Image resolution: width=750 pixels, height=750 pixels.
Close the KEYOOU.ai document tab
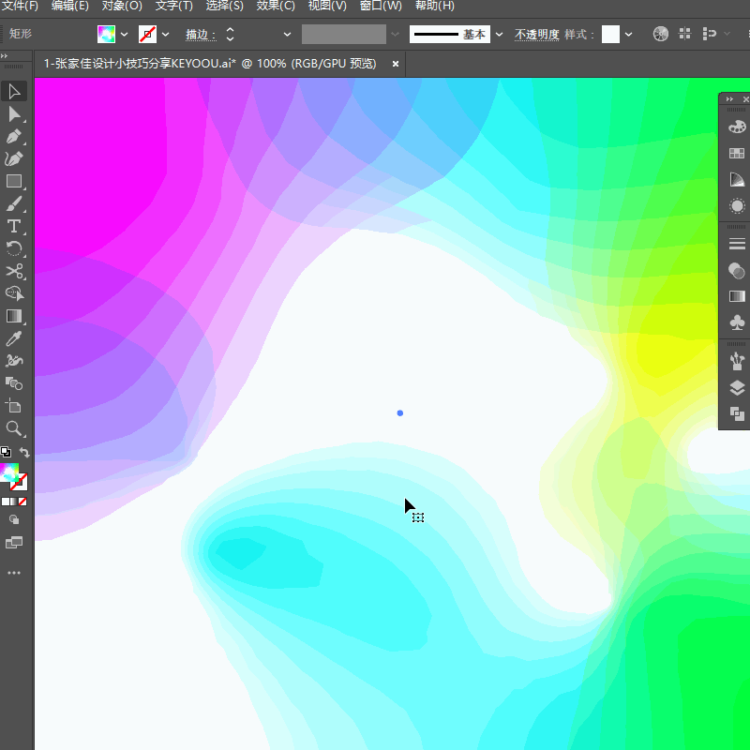pos(396,64)
